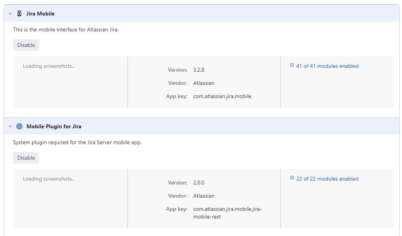
Task: Open the 22 of 22 modules enabled link
Action: click(x=327, y=179)
